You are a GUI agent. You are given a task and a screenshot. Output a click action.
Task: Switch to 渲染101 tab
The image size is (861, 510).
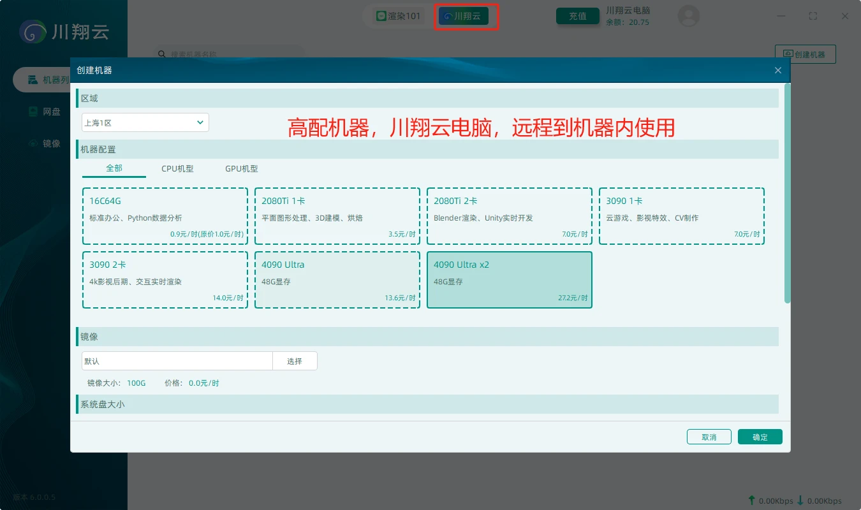point(399,16)
